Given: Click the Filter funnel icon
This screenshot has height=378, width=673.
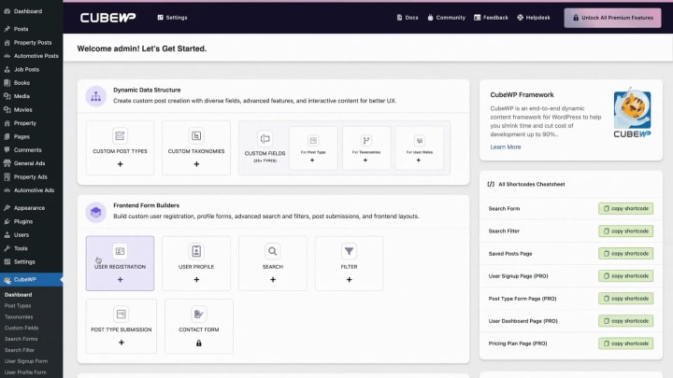Looking at the screenshot, I should point(349,251).
